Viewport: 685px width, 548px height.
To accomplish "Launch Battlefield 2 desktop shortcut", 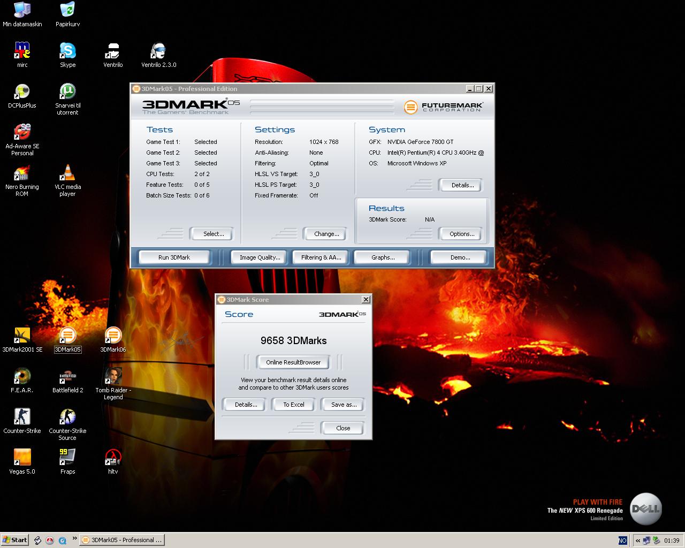I will click(x=67, y=380).
